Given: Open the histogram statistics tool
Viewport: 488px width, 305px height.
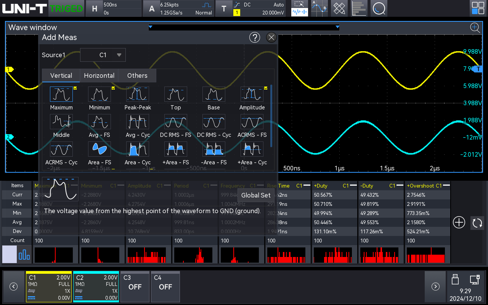Looking at the screenshot, I should [359, 8].
